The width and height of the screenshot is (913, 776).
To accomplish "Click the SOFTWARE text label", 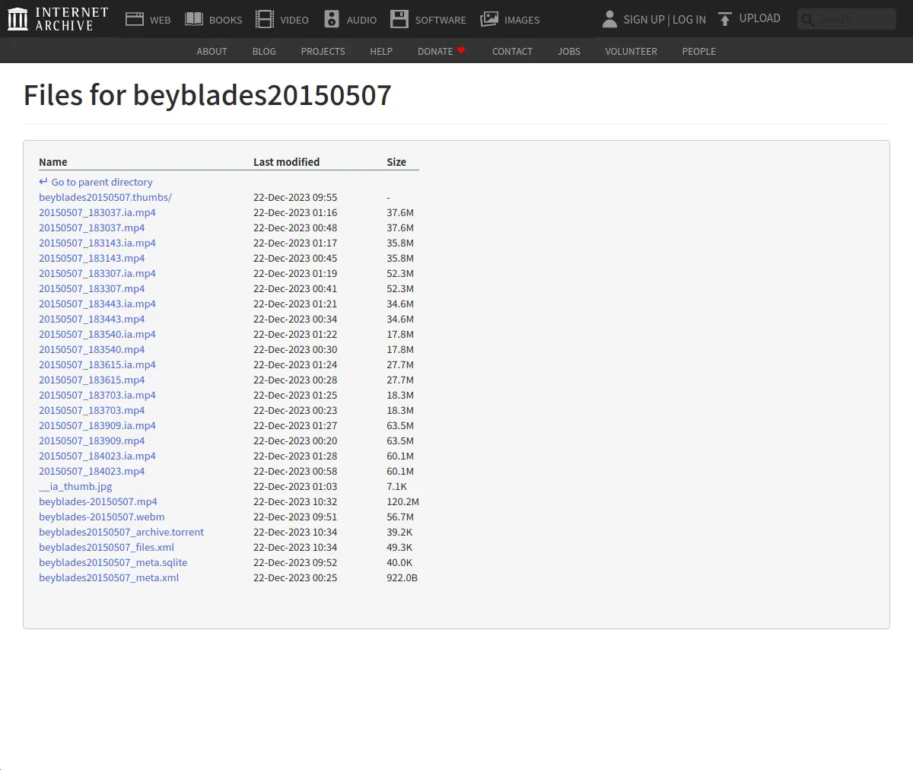I will click(x=441, y=20).
